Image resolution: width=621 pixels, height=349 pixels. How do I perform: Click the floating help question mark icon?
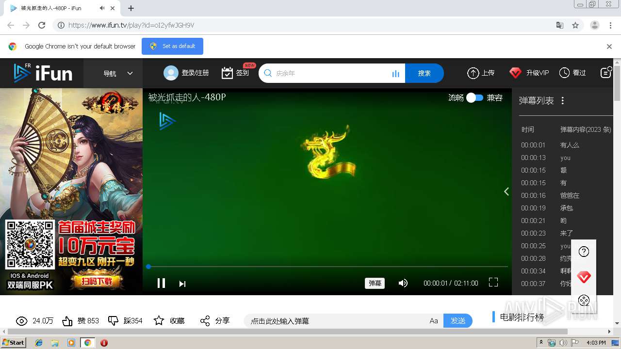tap(584, 252)
